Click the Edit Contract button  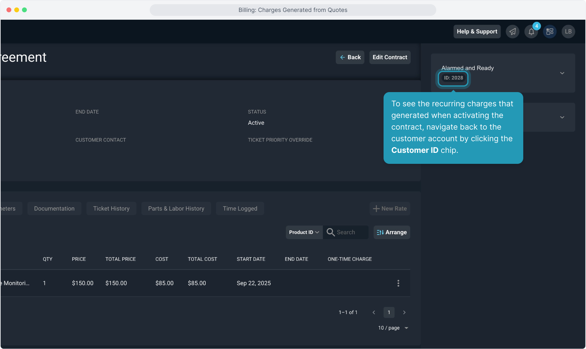[390, 57]
